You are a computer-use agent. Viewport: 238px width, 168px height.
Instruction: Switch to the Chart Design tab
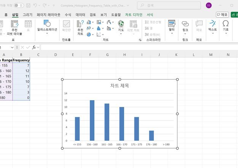pos(134,15)
